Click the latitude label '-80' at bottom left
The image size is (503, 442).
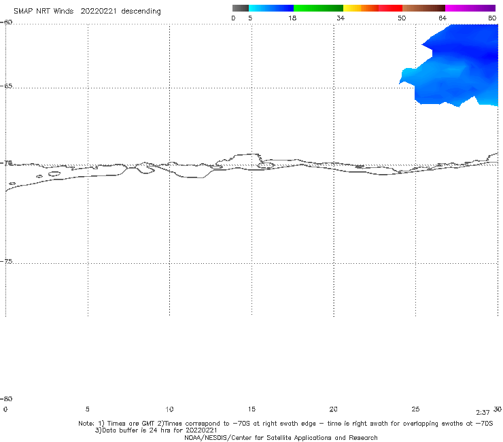click(6, 398)
